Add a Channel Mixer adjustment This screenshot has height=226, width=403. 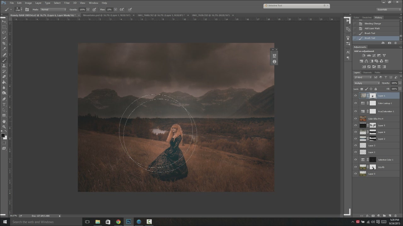click(x=382, y=61)
